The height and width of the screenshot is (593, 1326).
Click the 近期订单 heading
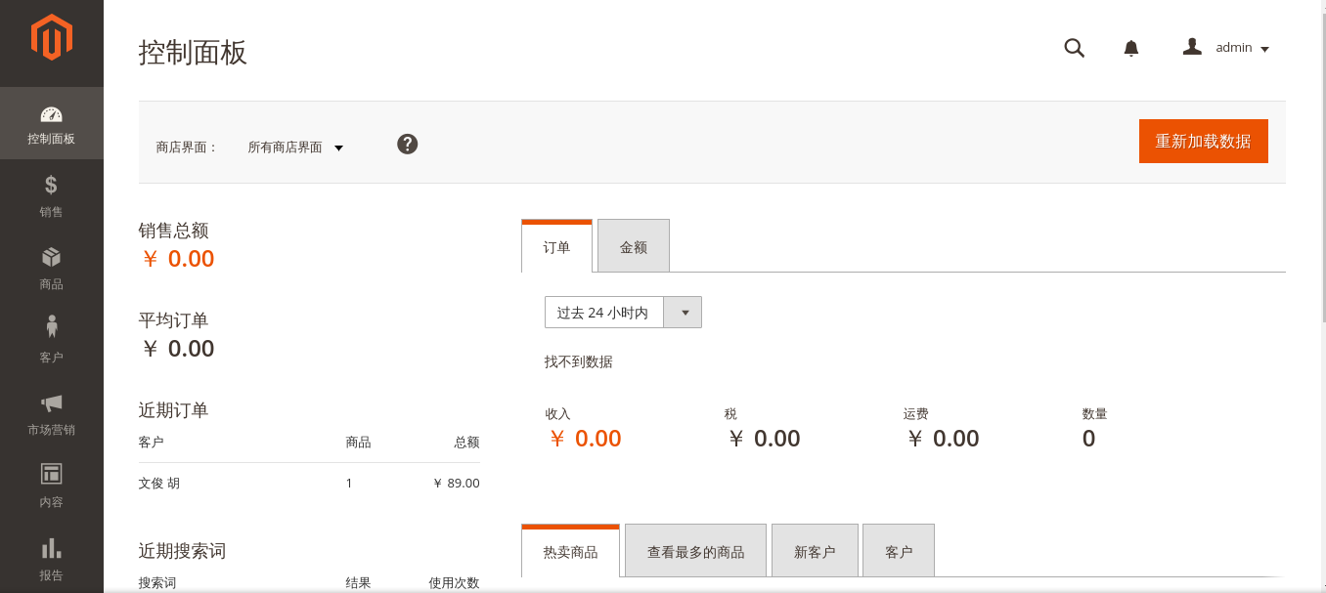[174, 410]
